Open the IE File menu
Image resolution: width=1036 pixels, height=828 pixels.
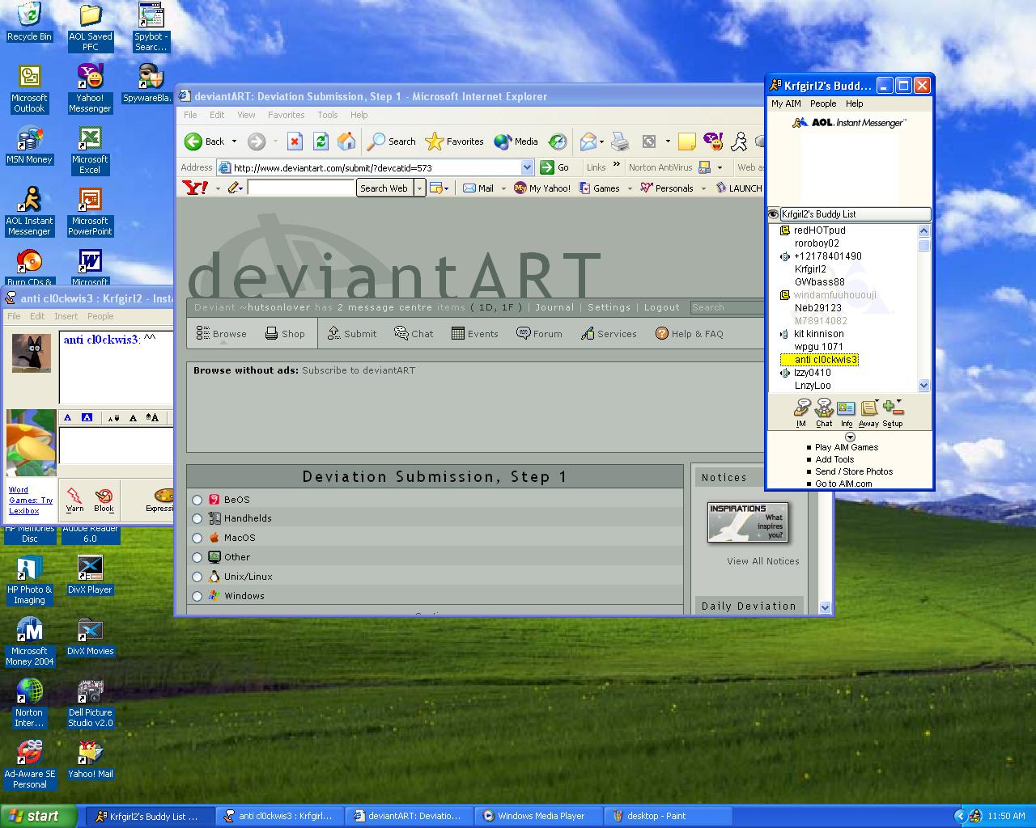coord(190,115)
